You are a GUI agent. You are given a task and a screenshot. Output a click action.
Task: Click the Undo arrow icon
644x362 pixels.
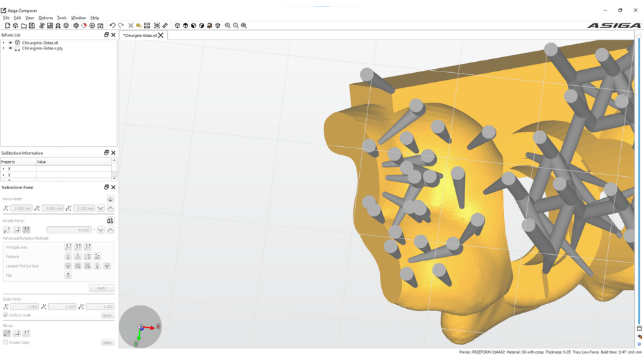[x=113, y=25]
